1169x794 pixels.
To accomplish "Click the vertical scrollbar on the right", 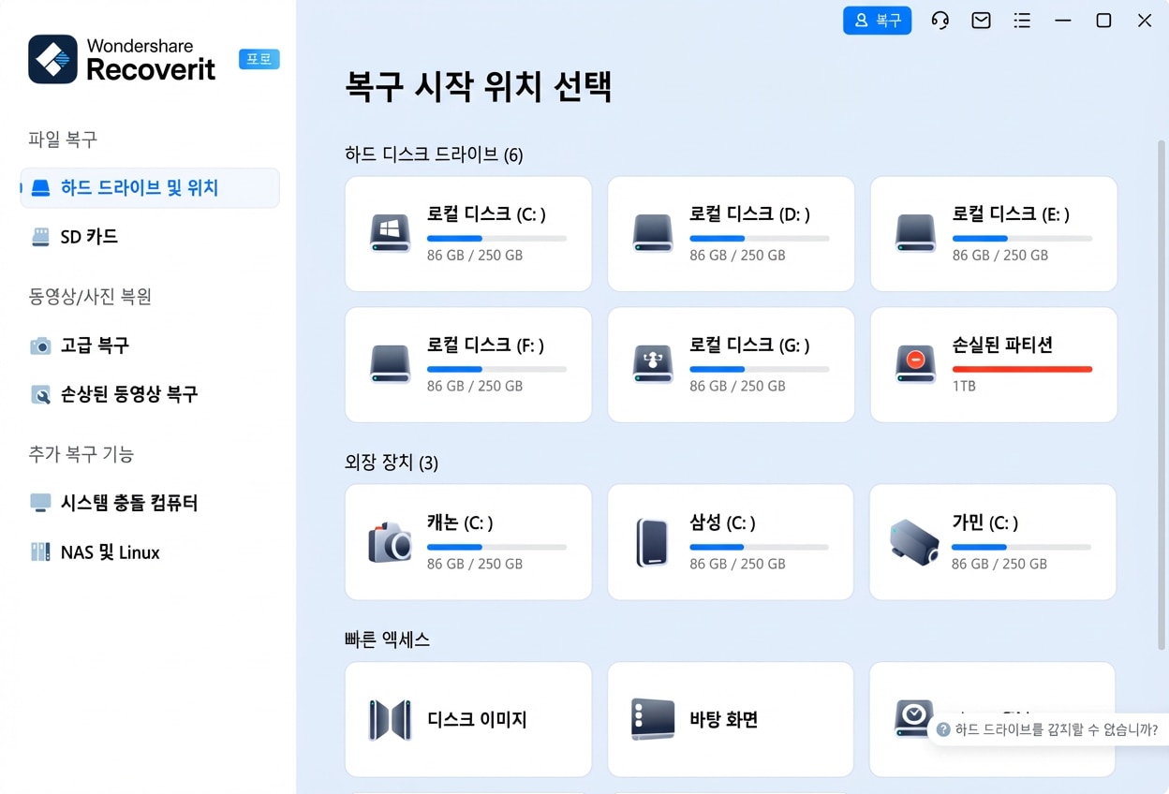I will pyautogui.click(x=1162, y=393).
